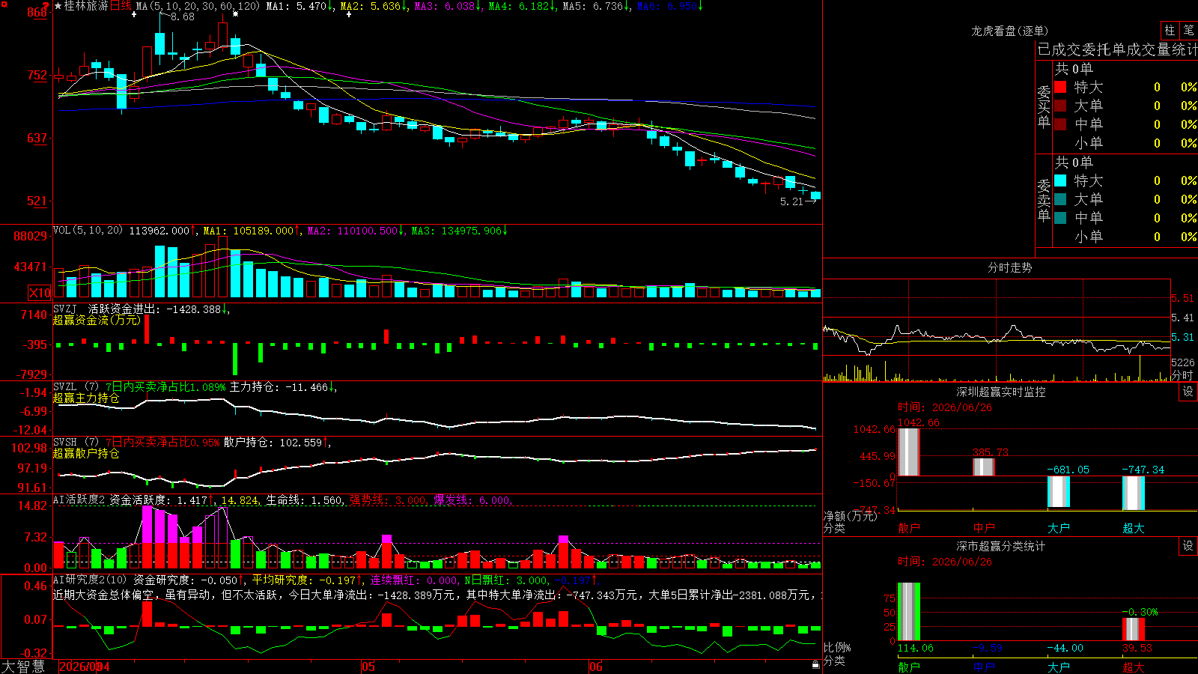The width and height of the screenshot is (1198, 674).
Task: Click the VOL(5,10,20) indicator label
Action: (x=88, y=231)
